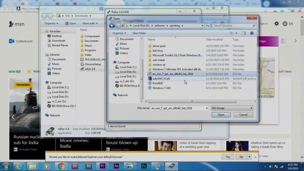Open Pictures in Open dialog sidebar

click(x=124, y=48)
